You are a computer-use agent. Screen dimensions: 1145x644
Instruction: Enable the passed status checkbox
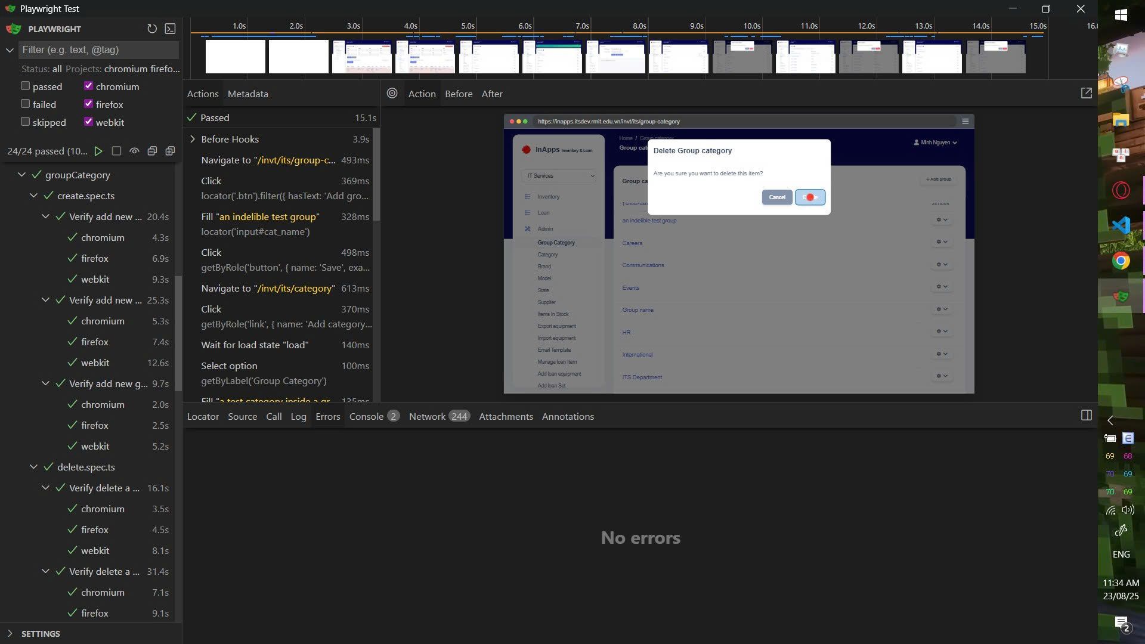26,86
